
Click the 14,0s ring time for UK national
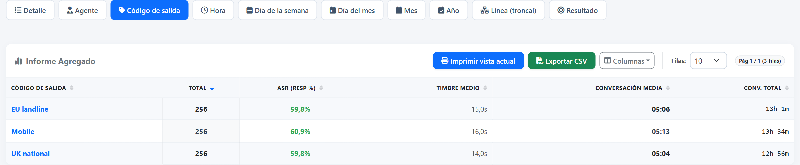(x=479, y=154)
